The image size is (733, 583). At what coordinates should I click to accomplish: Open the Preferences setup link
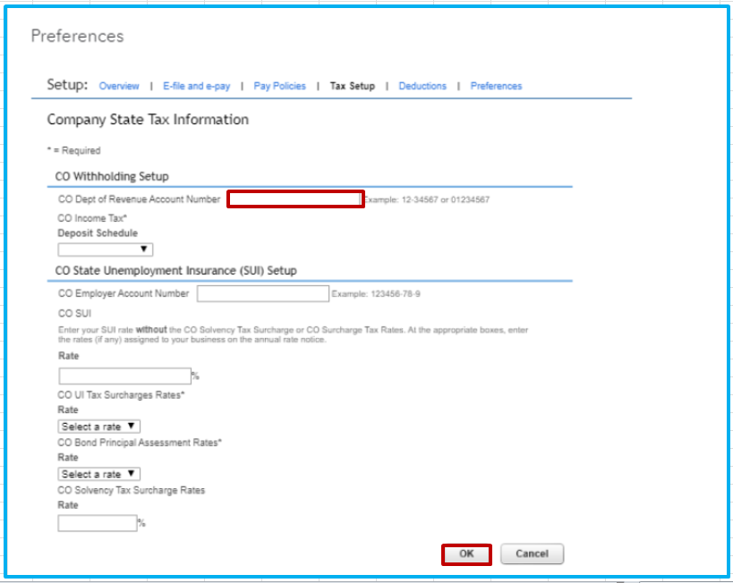(496, 86)
